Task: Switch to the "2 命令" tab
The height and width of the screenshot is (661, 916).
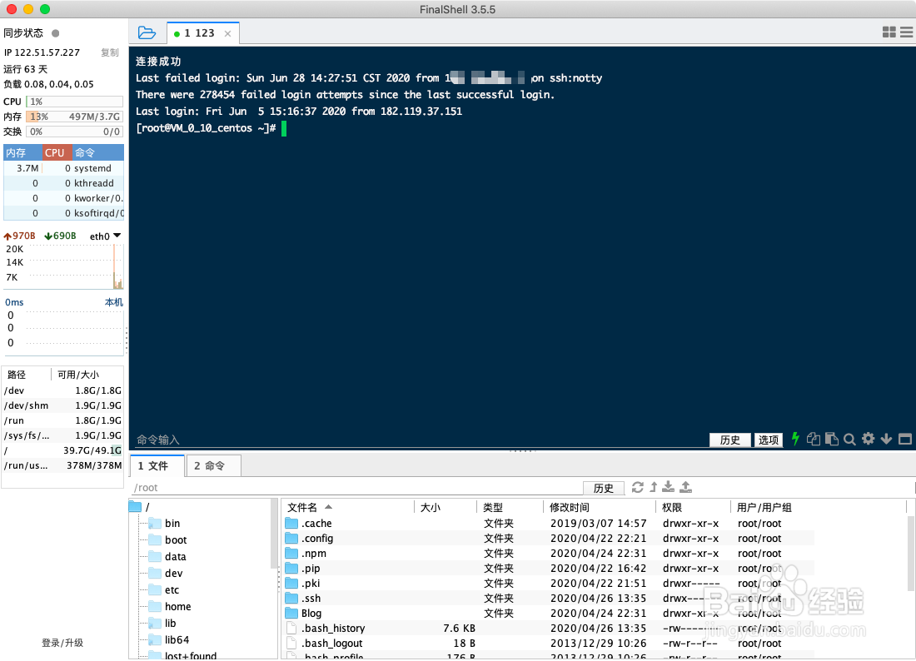Action: pos(213,465)
